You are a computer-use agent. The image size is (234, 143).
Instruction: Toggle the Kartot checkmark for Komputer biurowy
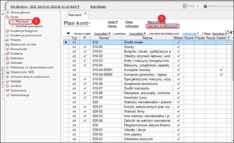click(x=221, y=70)
